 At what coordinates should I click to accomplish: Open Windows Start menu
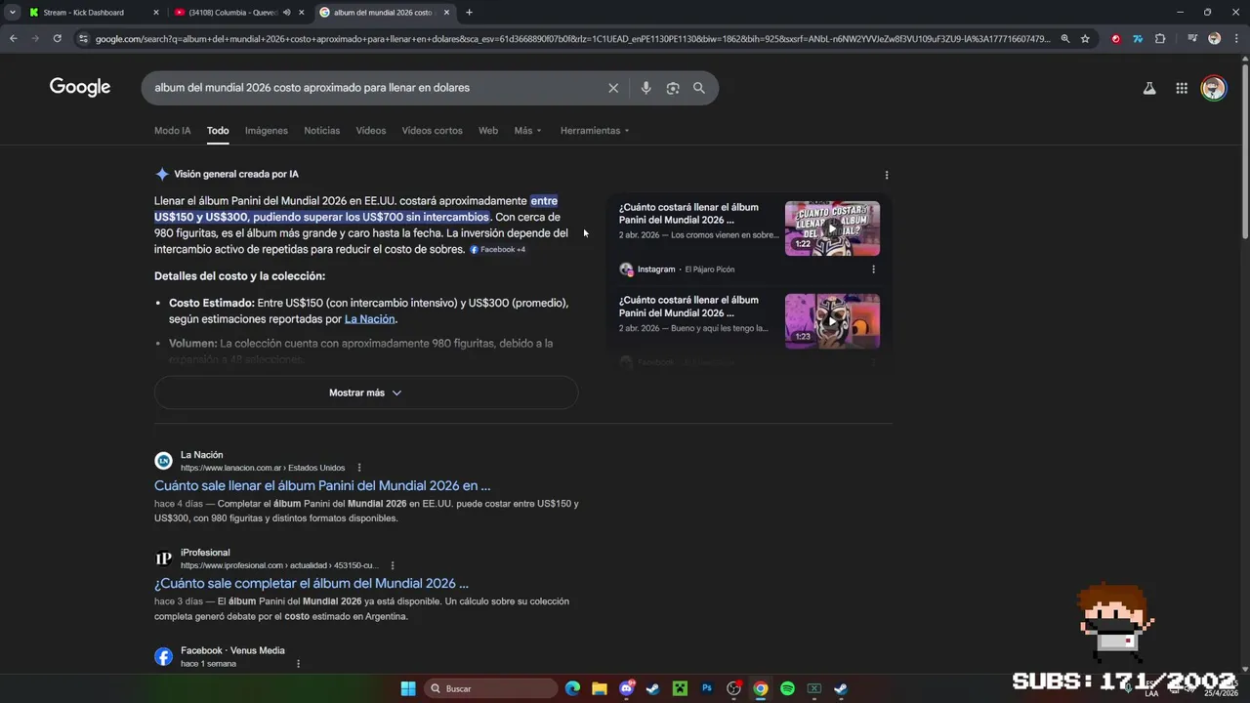coord(408,688)
